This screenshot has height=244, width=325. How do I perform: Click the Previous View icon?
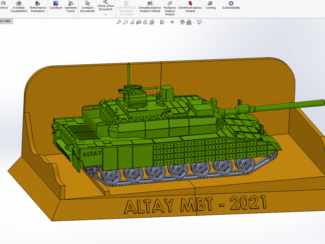click(132, 22)
